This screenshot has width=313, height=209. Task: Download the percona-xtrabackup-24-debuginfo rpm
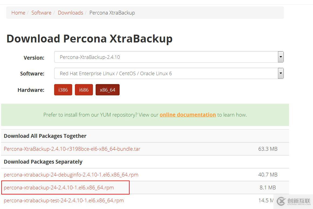point(71,175)
